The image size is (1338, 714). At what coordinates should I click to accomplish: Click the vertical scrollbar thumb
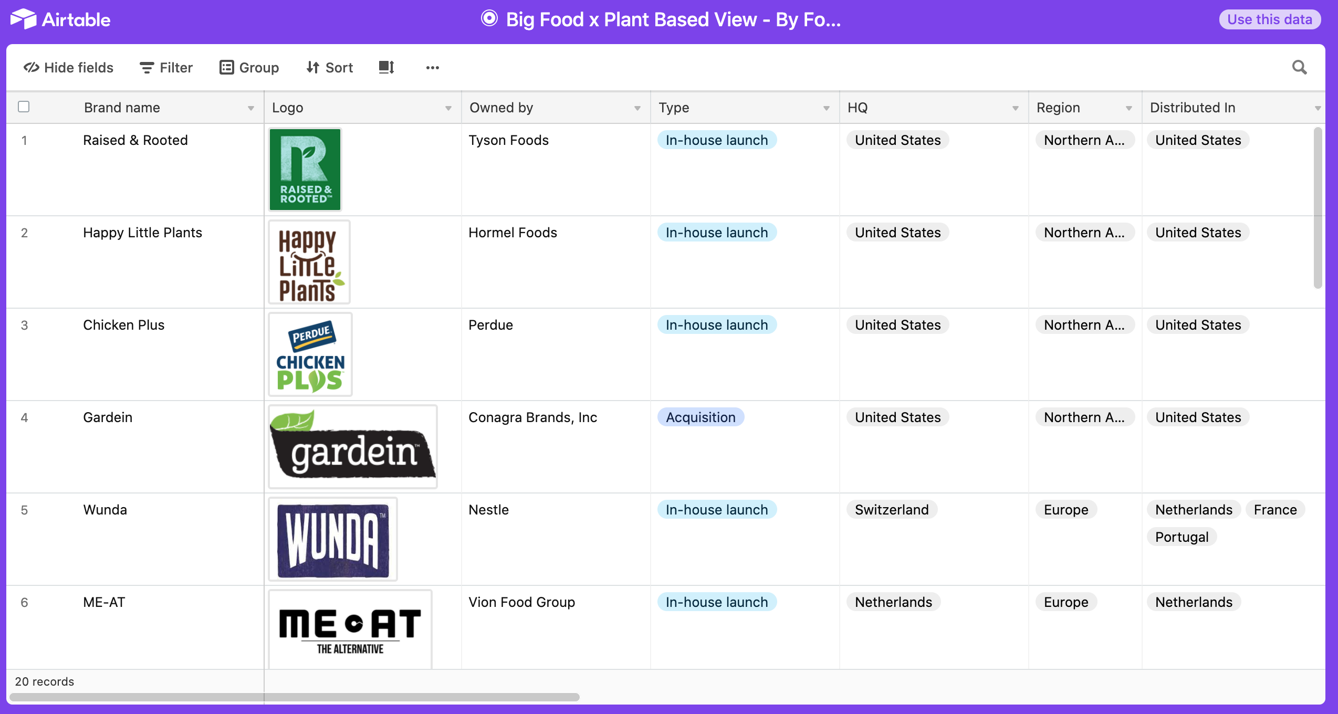pyautogui.click(x=1318, y=207)
